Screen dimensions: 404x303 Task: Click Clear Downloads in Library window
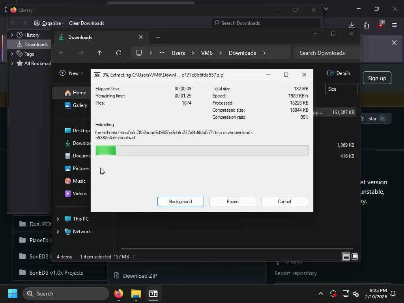[86, 23]
